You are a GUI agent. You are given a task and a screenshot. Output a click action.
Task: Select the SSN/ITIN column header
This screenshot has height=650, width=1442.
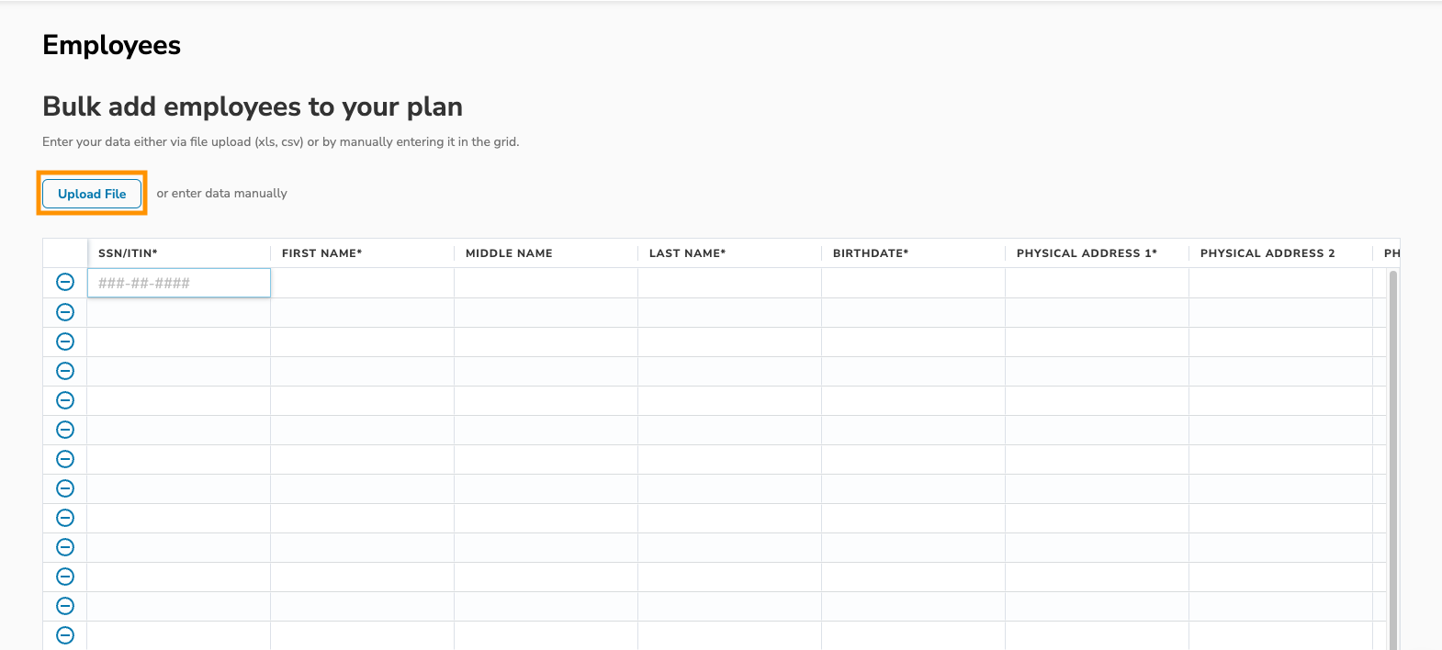[x=128, y=253]
